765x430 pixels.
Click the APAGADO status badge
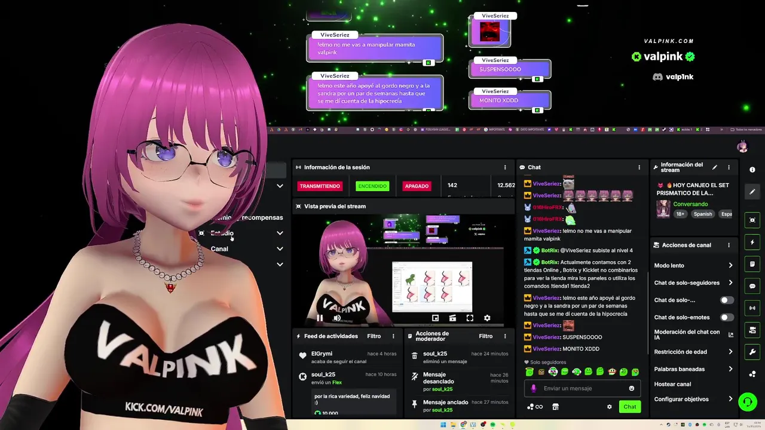point(417,186)
